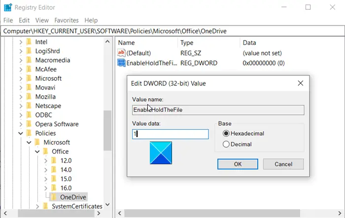Screen dimensions: 345x218
Task: Expand the Intel registry key
Action: 21,42
